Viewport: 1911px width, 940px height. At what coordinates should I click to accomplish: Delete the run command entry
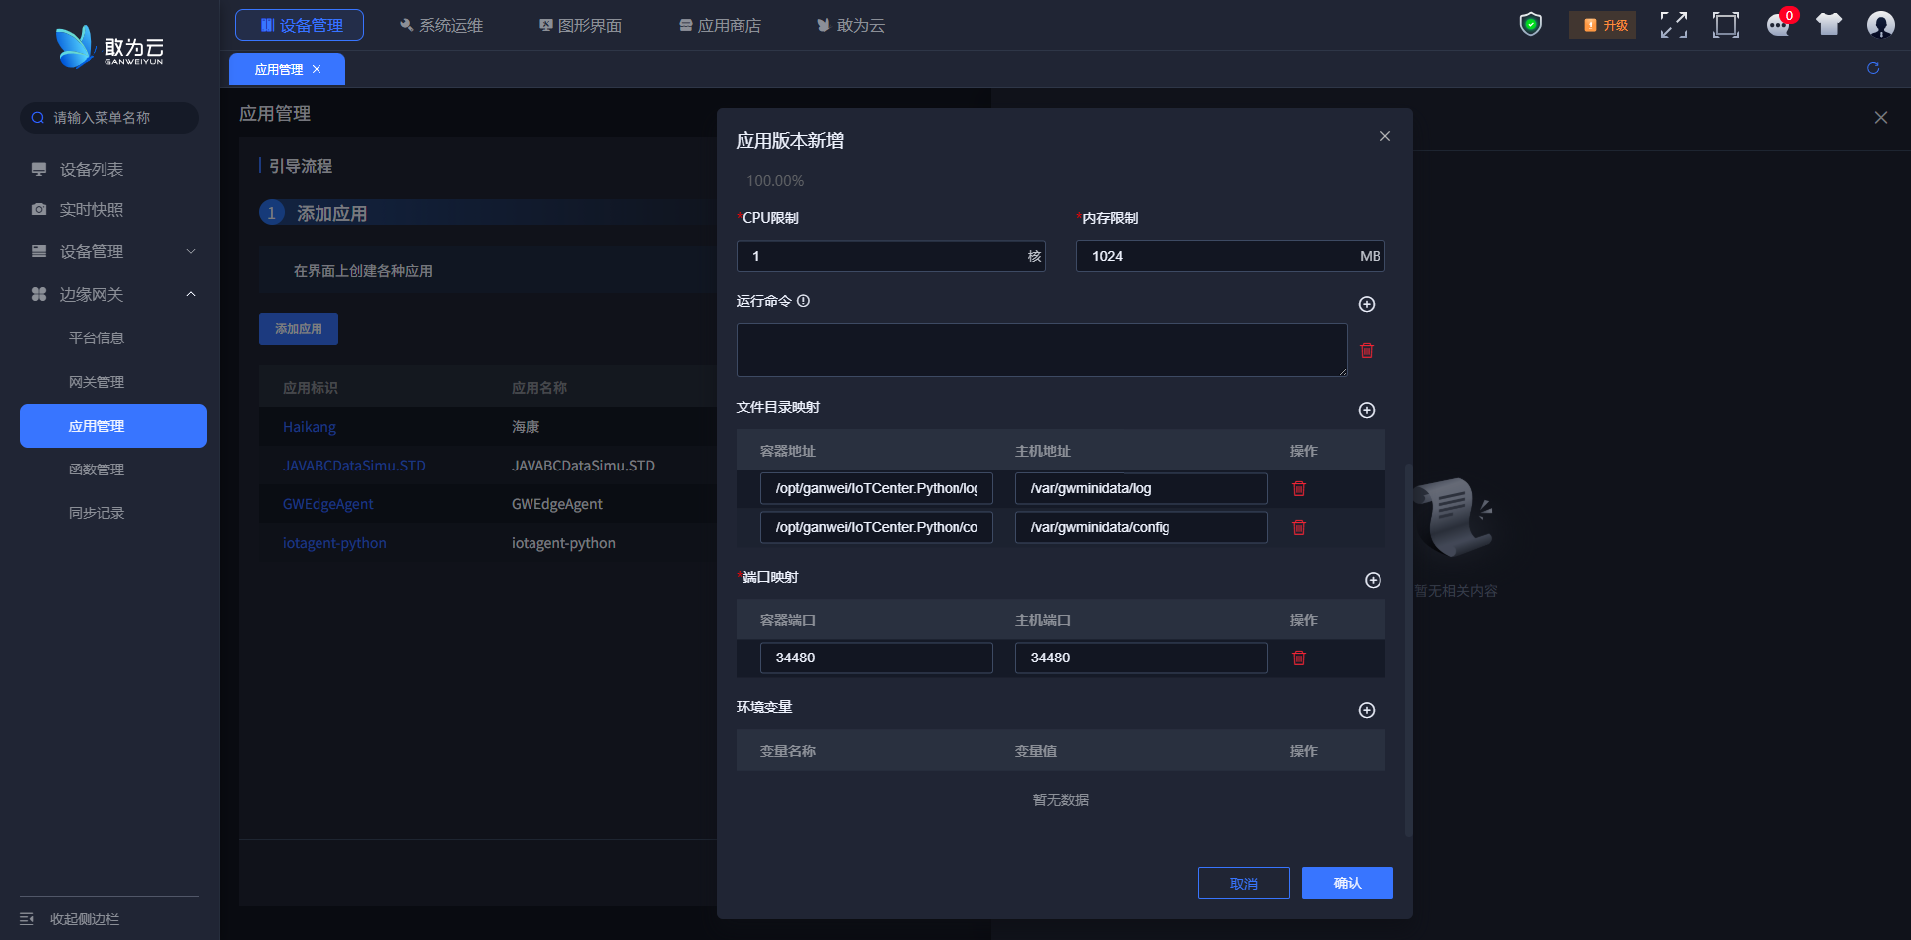click(x=1366, y=350)
